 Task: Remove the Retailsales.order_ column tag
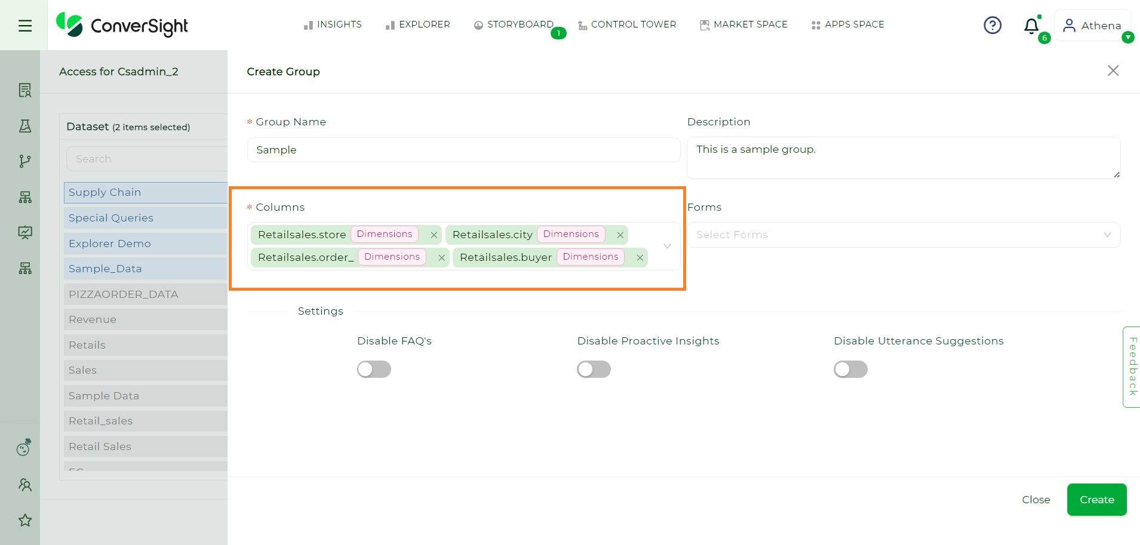pos(442,258)
